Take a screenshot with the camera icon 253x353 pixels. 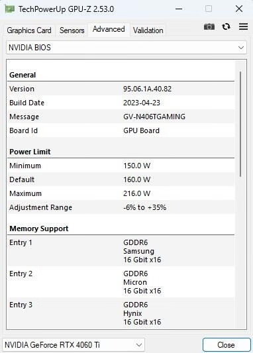[x=209, y=26]
